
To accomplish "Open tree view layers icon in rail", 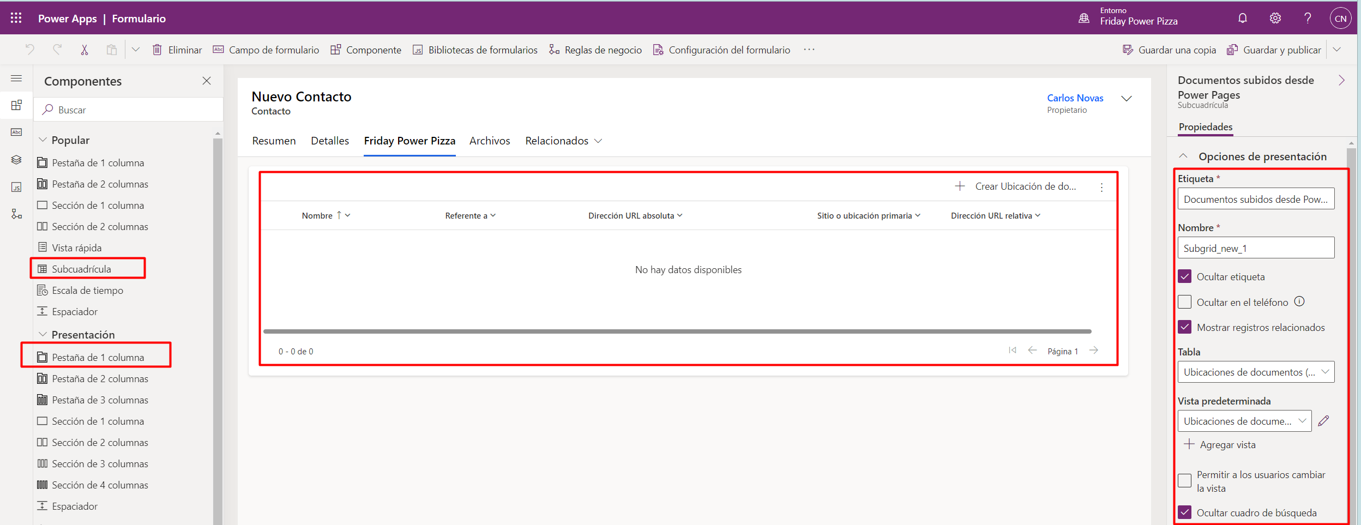I will click(16, 160).
